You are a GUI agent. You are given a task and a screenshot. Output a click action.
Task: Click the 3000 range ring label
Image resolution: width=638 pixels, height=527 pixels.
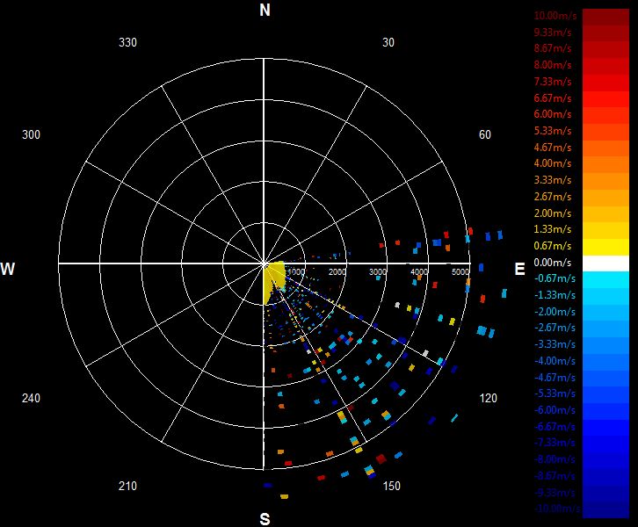(378, 271)
